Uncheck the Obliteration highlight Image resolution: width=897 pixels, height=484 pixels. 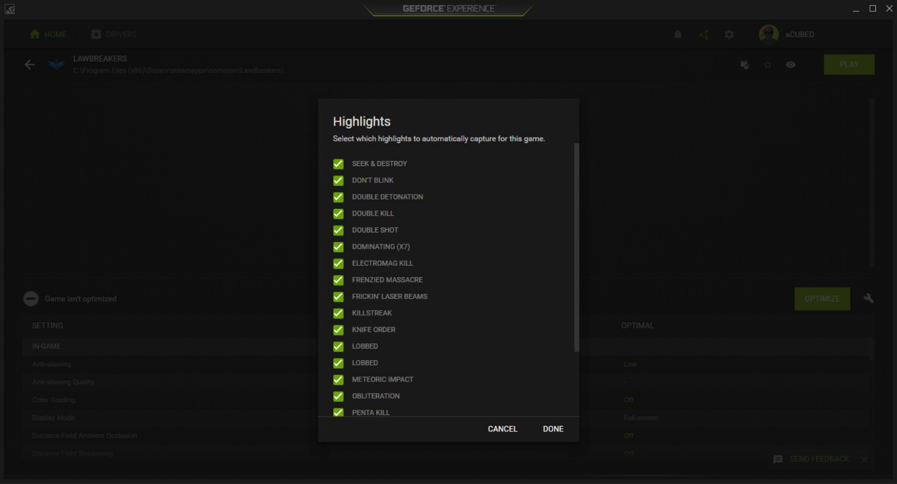338,396
